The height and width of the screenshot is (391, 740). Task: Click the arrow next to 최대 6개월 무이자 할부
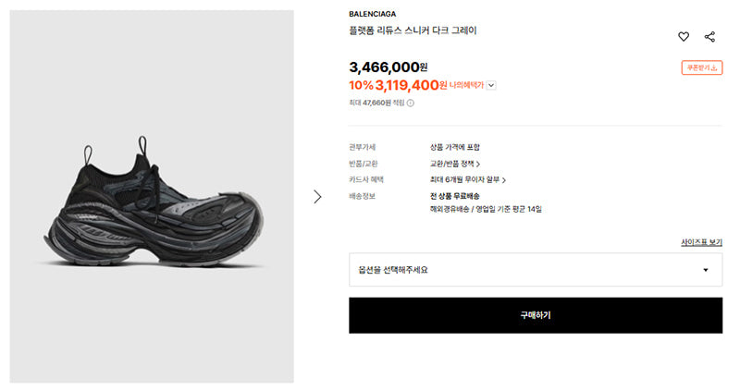[504, 180]
